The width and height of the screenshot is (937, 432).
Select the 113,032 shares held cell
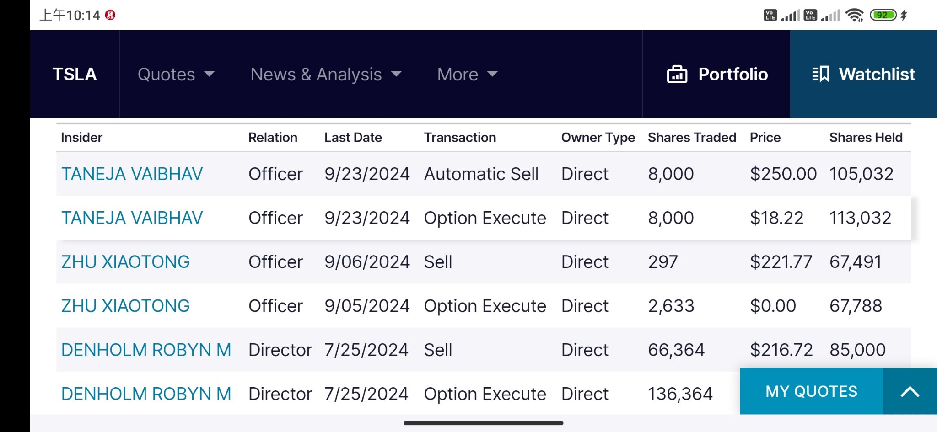coord(861,218)
